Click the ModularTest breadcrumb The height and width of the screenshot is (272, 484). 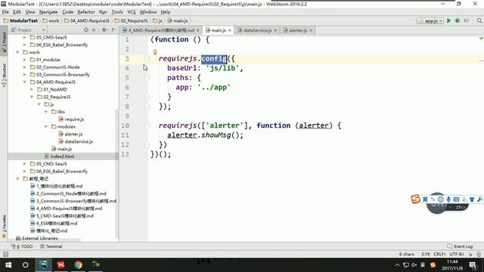pos(20,20)
